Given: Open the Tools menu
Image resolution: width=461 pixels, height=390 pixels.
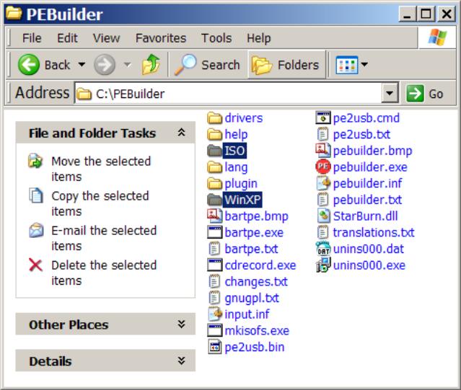Looking at the screenshot, I should (216, 38).
